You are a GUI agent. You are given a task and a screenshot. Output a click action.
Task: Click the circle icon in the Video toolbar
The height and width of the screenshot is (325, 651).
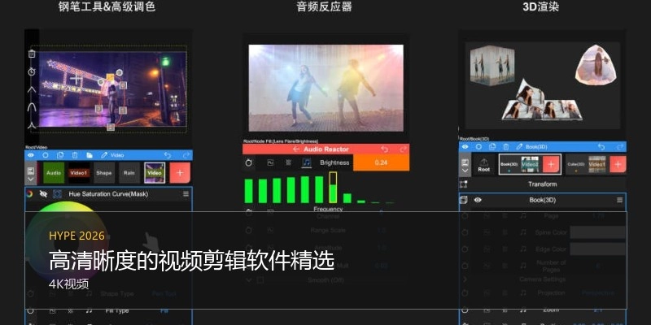(x=46, y=155)
